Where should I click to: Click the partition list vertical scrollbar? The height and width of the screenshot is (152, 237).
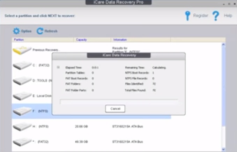tap(223, 97)
